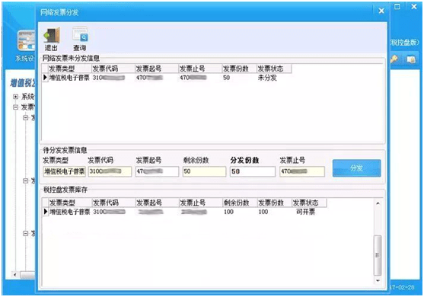The width and height of the screenshot is (424, 297).
Task: Select row arrow in 税控盘发票库存 table
Action: (46, 211)
